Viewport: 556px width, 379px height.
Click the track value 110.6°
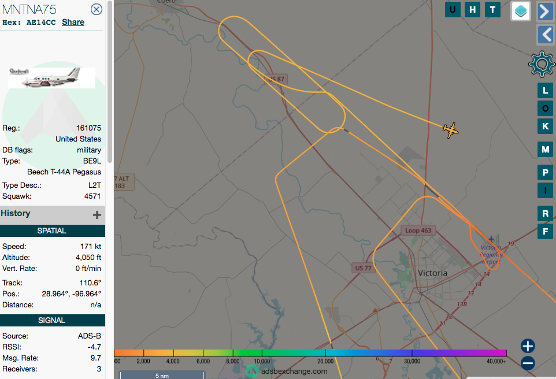(90, 283)
